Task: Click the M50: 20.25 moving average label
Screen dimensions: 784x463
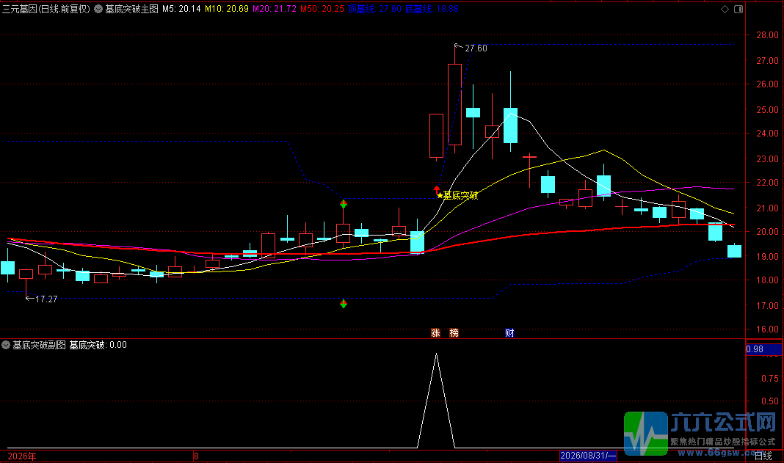Action: coord(322,9)
